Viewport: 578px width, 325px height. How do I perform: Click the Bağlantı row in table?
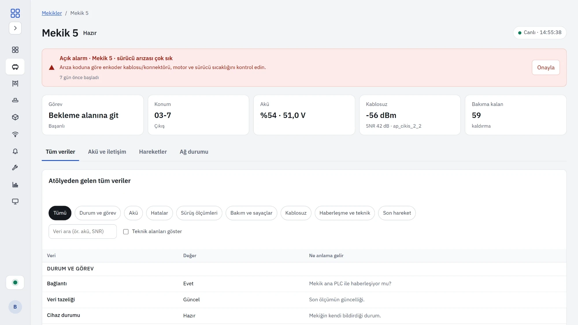click(304, 284)
